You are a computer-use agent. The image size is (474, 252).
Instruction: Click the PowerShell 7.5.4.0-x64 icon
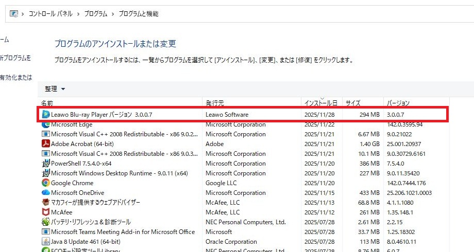46,164
